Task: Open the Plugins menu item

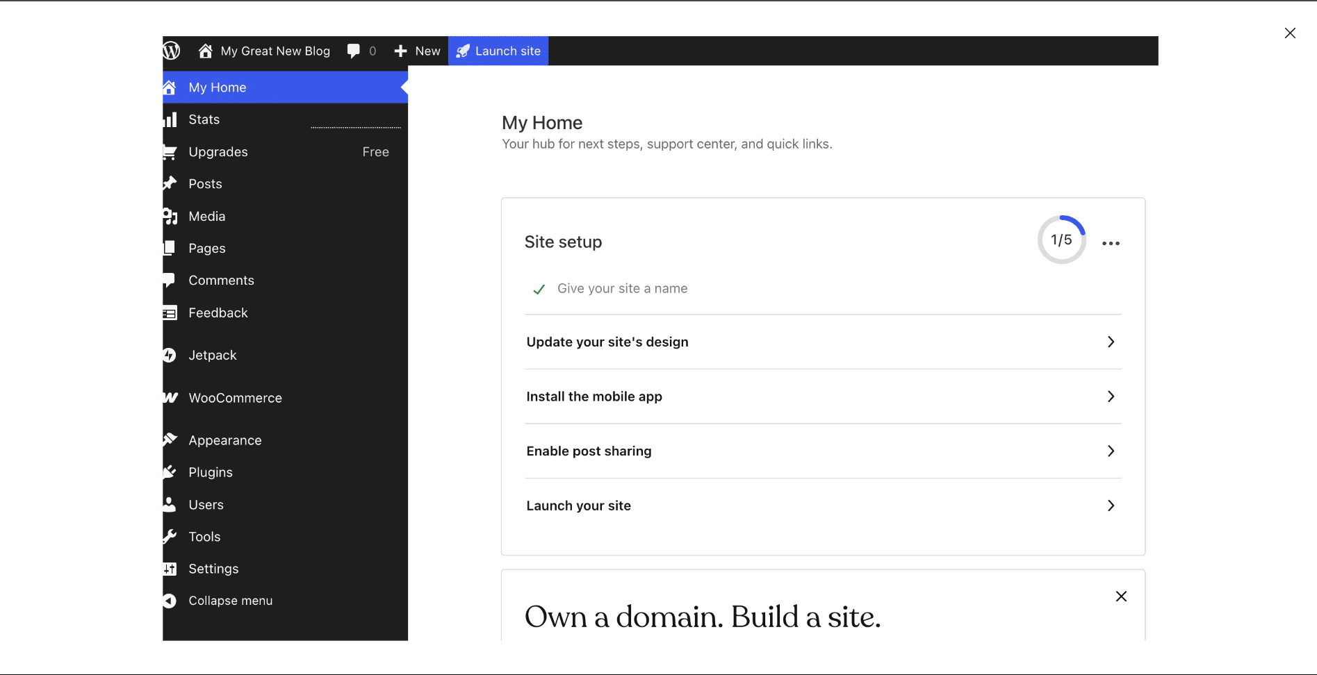Action: click(285, 472)
